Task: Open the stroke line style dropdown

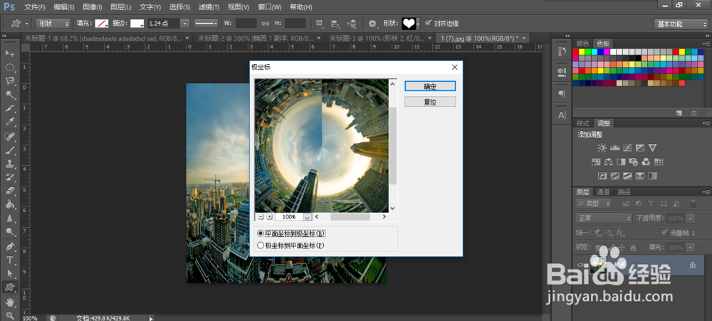Action: [206, 23]
